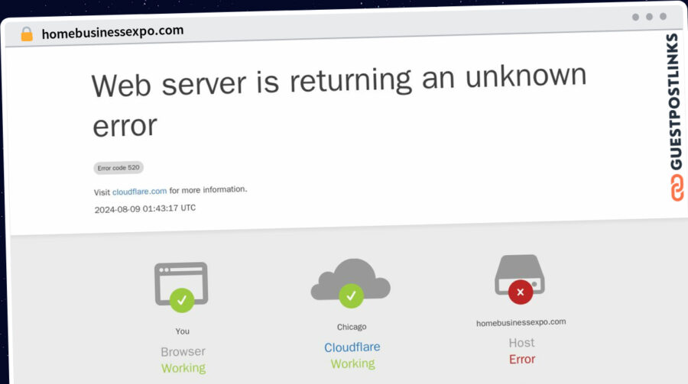Click the cloud icon above Chicago
The height and width of the screenshot is (384, 688).
click(351, 282)
